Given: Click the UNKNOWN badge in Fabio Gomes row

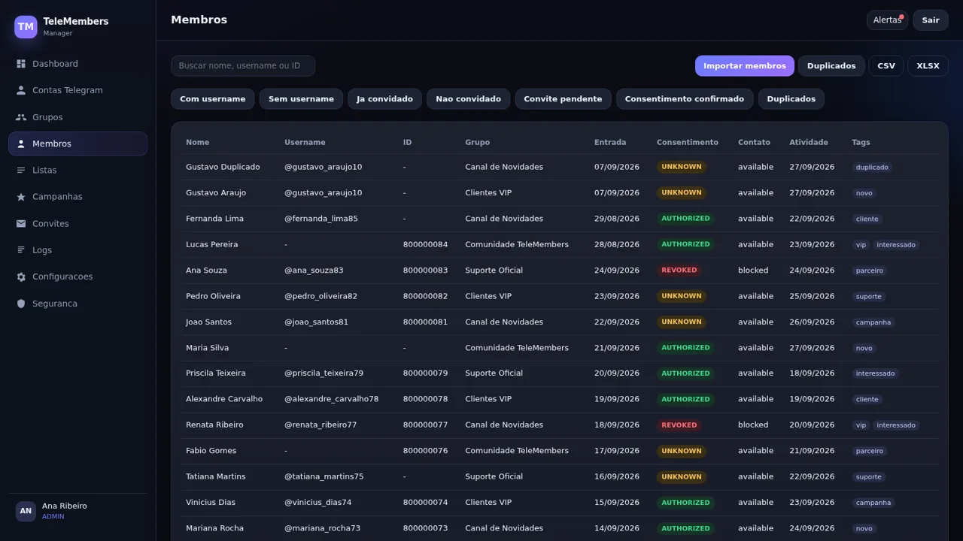Looking at the screenshot, I should click(x=682, y=452).
